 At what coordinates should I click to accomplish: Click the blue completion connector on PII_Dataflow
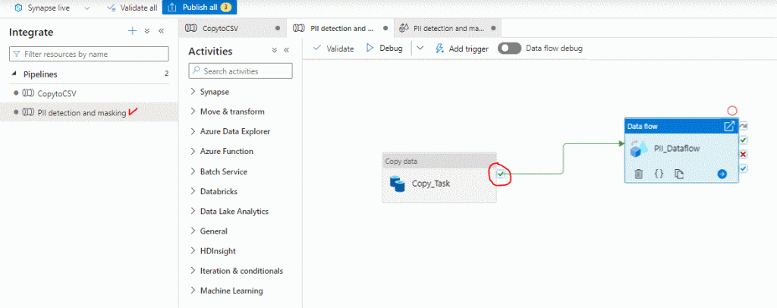pyautogui.click(x=744, y=169)
